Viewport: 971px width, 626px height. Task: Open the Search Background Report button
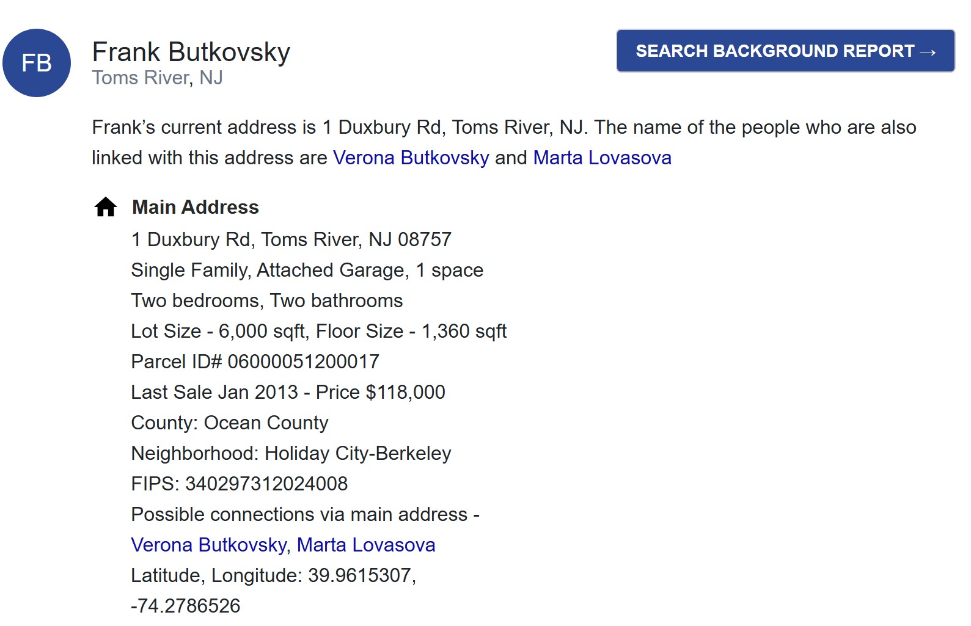tap(785, 51)
